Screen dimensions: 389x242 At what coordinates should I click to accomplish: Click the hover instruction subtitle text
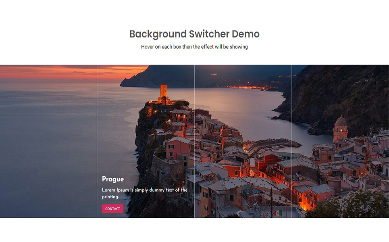[x=194, y=47]
